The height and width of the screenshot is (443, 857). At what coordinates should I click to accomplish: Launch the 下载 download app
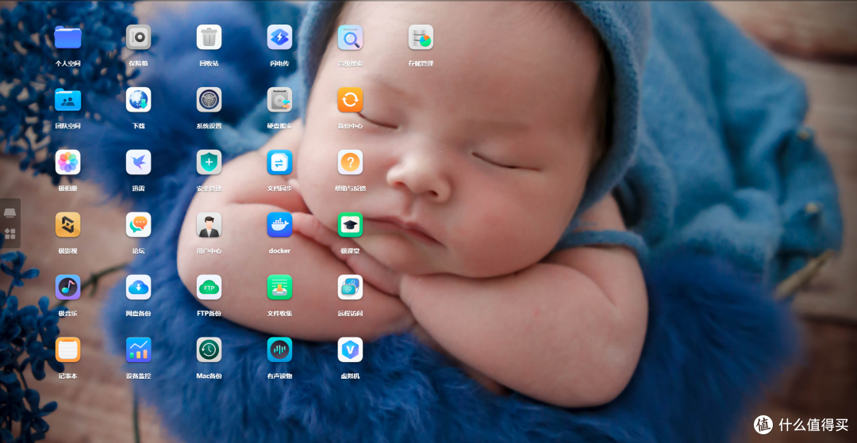pos(138,100)
